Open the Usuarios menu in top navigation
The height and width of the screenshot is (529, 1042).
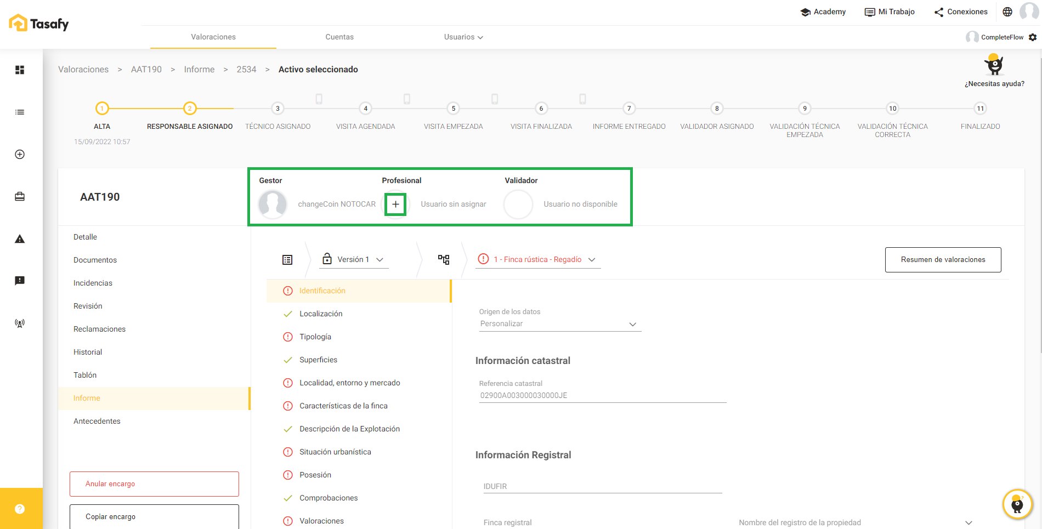463,37
